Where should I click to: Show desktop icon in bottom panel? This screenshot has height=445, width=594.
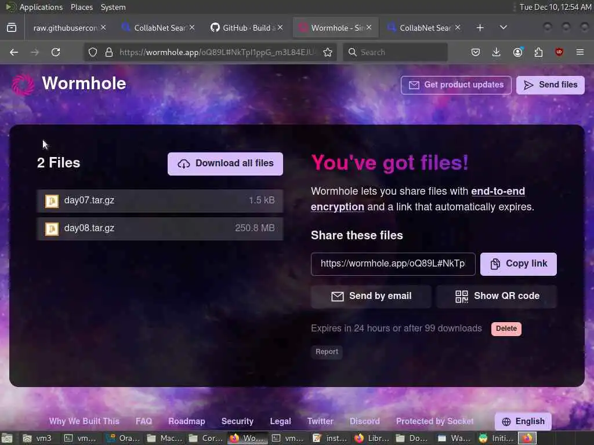point(7,439)
